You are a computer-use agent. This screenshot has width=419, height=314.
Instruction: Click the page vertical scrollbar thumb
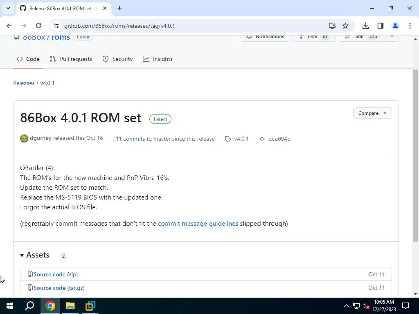[415, 155]
